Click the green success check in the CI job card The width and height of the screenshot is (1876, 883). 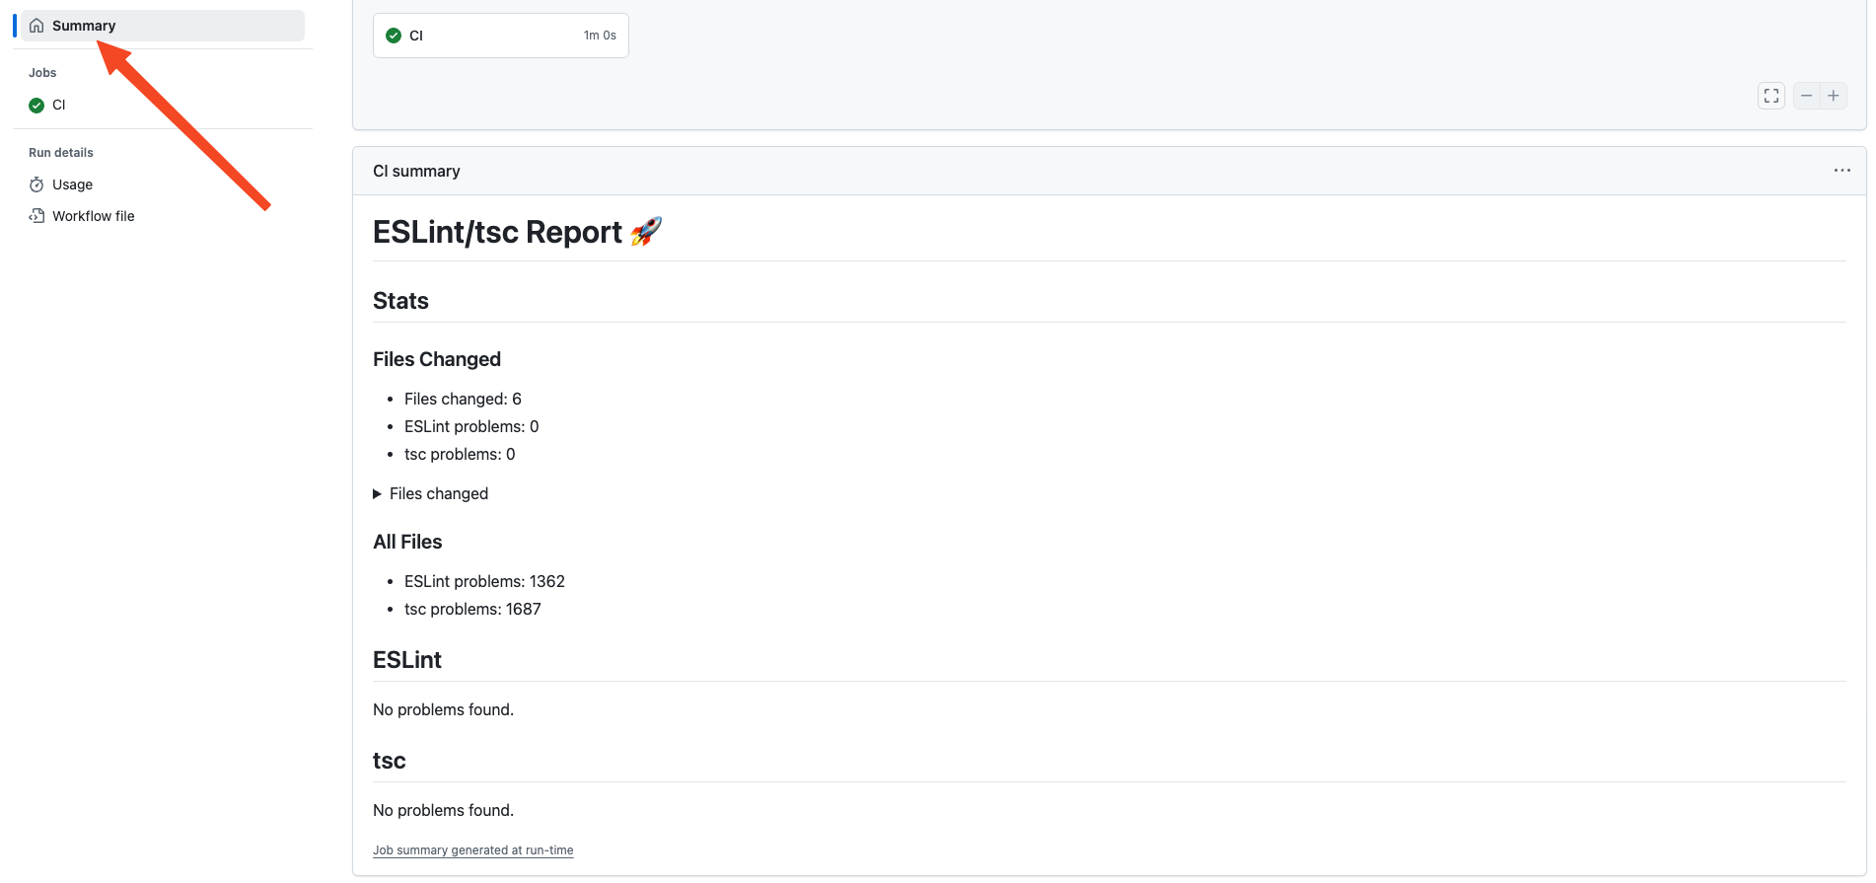coord(394,36)
